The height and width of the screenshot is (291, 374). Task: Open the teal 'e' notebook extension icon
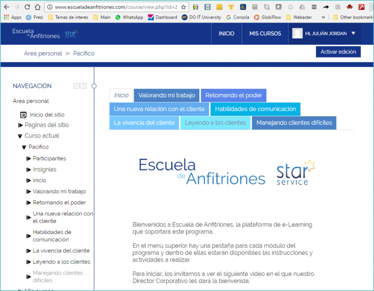tap(207, 7)
